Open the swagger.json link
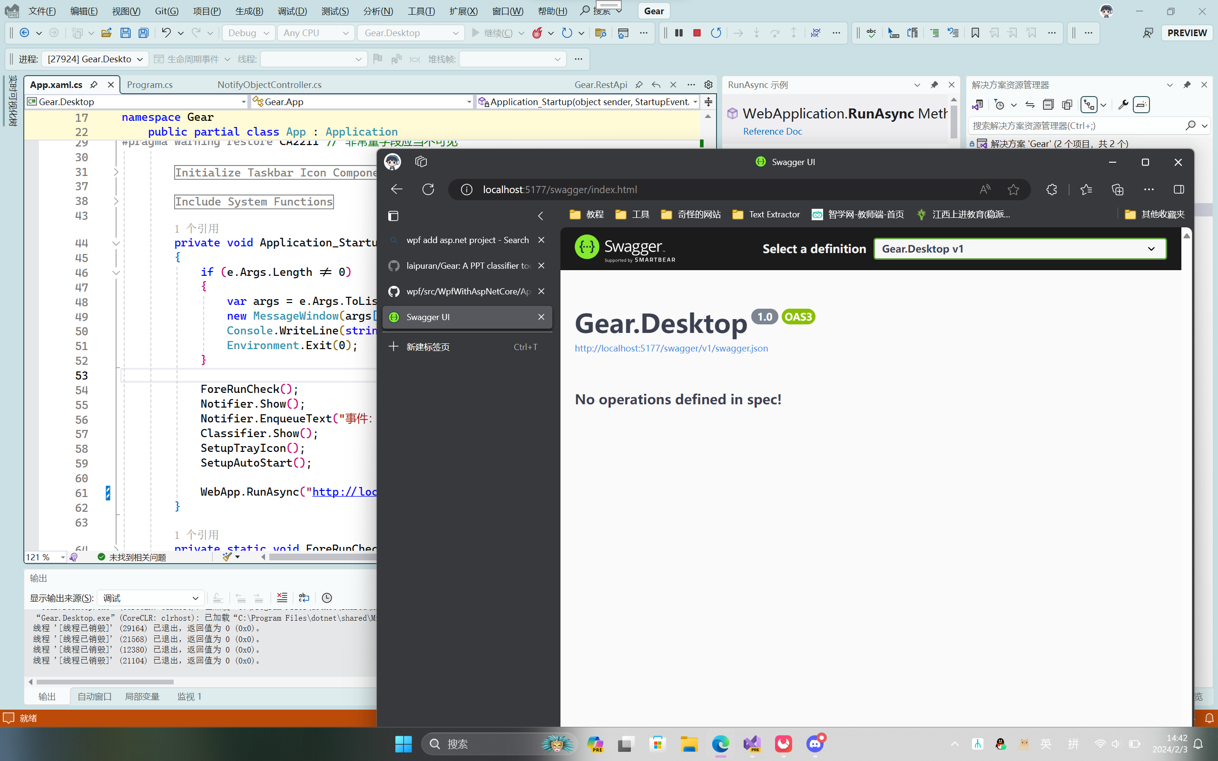This screenshot has height=761, width=1218. pyautogui.click(x=671, y=348)
